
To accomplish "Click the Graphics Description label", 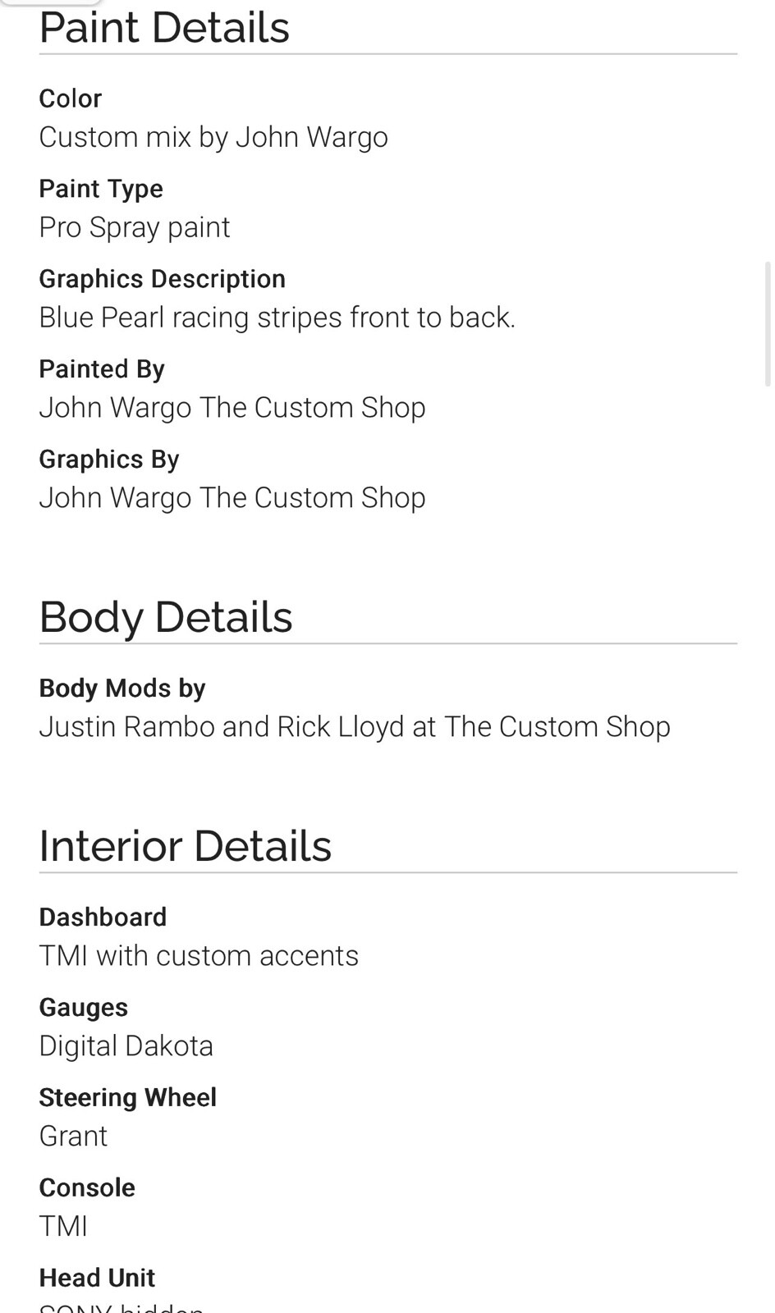I will (x=163, y=279).
